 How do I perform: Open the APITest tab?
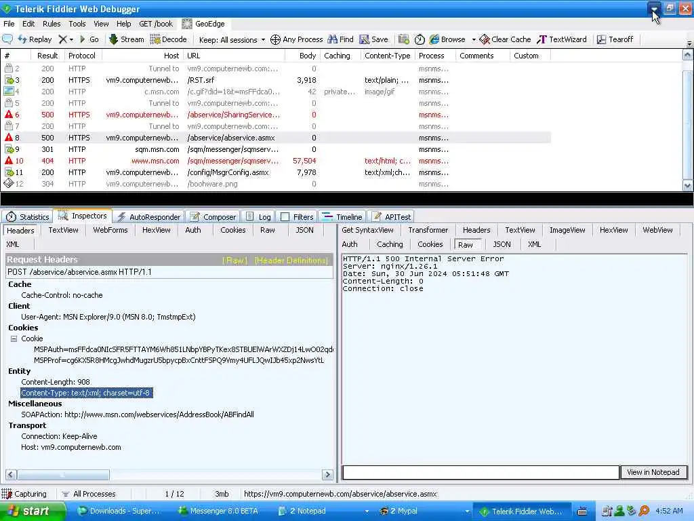point(392,217)
